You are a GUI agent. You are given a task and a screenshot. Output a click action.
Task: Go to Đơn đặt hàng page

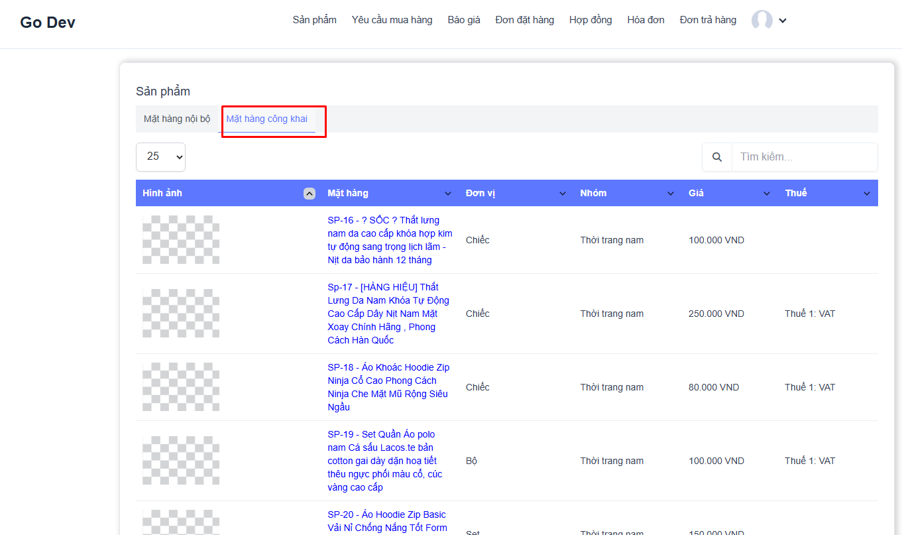(524, 20)
